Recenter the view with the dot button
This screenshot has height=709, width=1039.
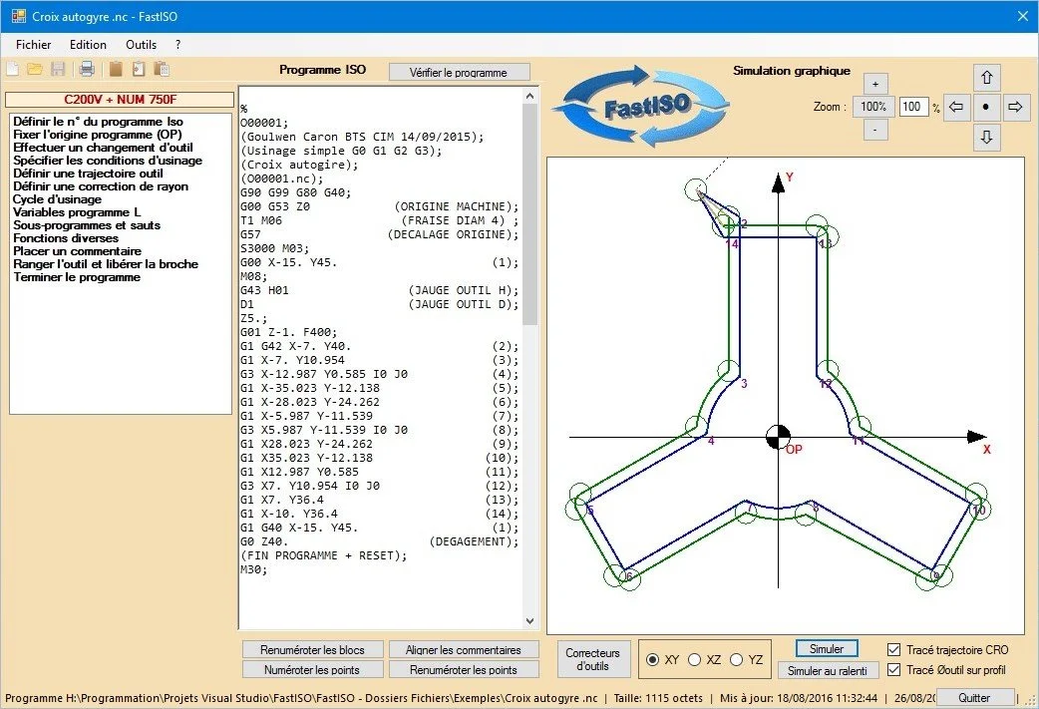tap(986, 108)
